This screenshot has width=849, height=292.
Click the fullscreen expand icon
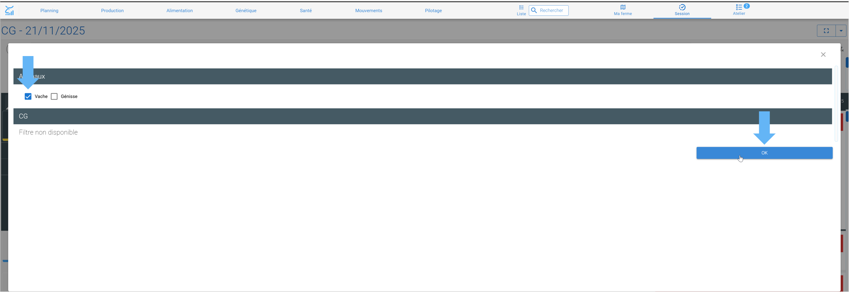tap(826, 31)
